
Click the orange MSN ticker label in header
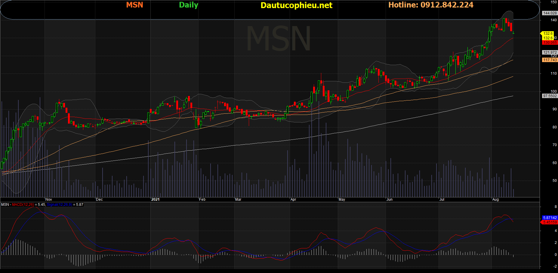134,5
